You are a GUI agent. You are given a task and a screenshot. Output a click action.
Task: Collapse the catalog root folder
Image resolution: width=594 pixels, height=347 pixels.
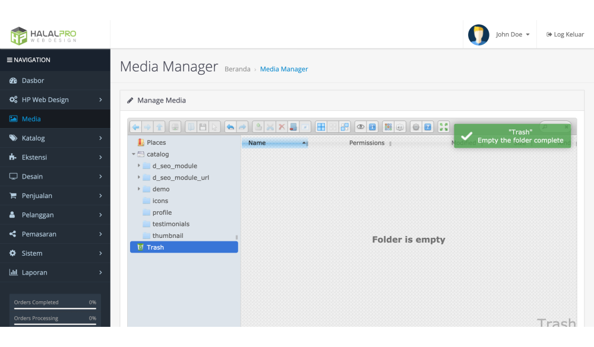[134, 154]
